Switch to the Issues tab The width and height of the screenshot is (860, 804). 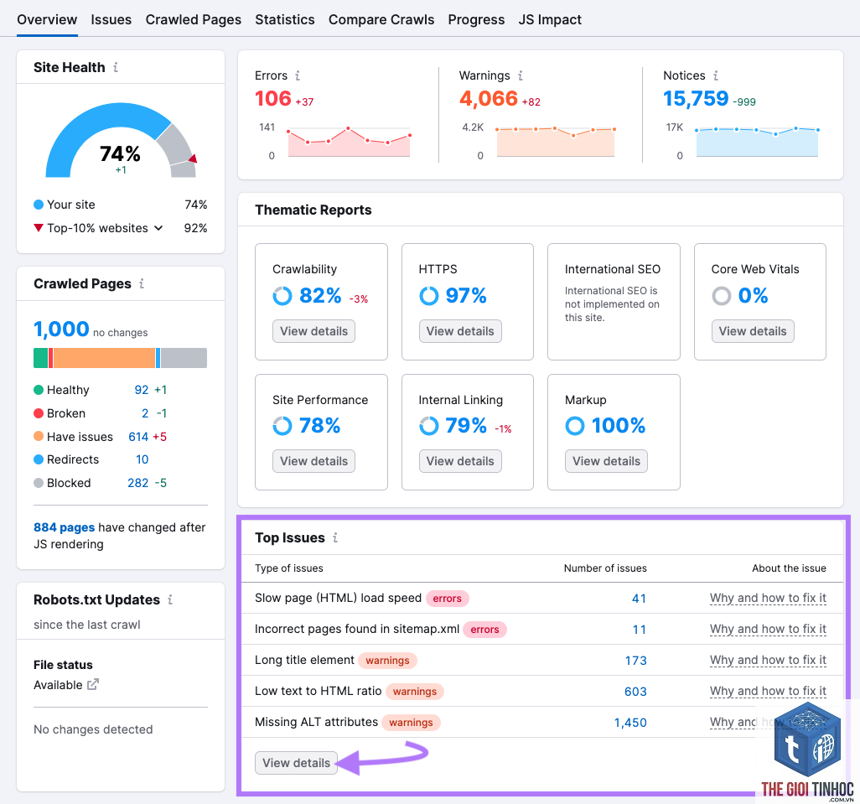pyautogui.click(x=111, y=20)
